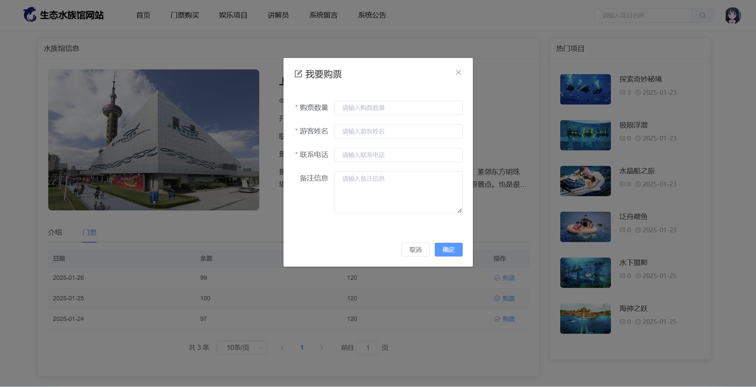This screenshot has height=387, width=756.
Task: Open the user avatar in top right
Action: [732, 16]
